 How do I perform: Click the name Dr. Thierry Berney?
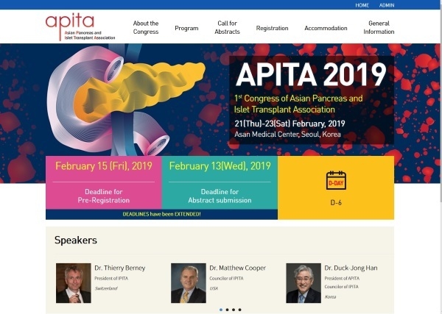click(x=120, y=268)
